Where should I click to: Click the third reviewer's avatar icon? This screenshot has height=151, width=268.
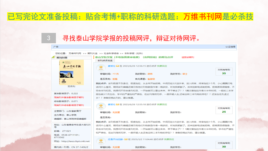click(101, 141)
